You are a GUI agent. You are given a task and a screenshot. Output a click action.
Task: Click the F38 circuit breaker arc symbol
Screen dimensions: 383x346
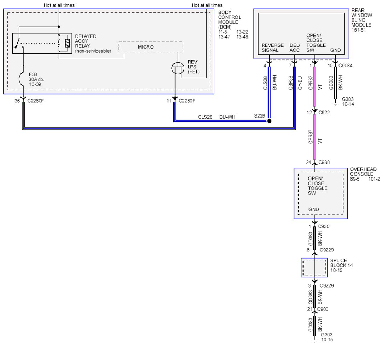[22, 79]
